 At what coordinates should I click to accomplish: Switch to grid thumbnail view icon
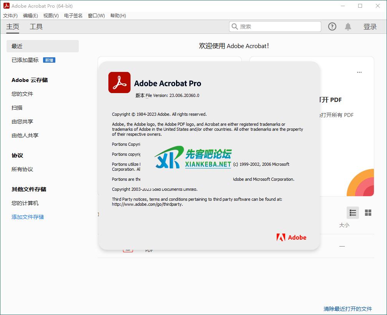click(368, 213)
